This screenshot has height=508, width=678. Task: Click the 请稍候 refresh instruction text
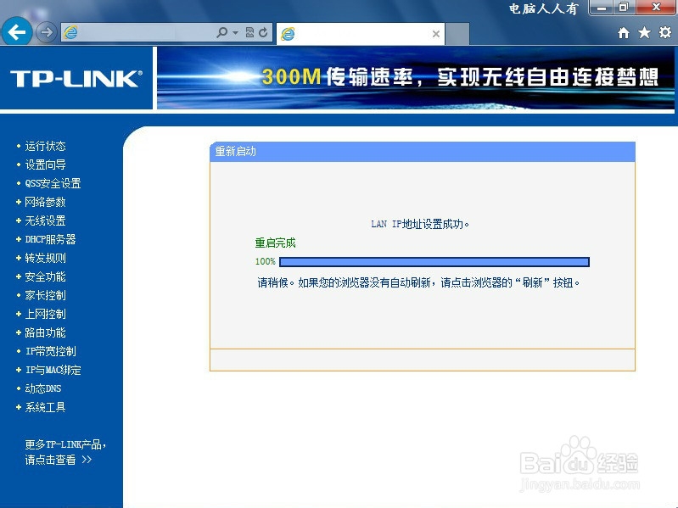click(x=418, y=282)
